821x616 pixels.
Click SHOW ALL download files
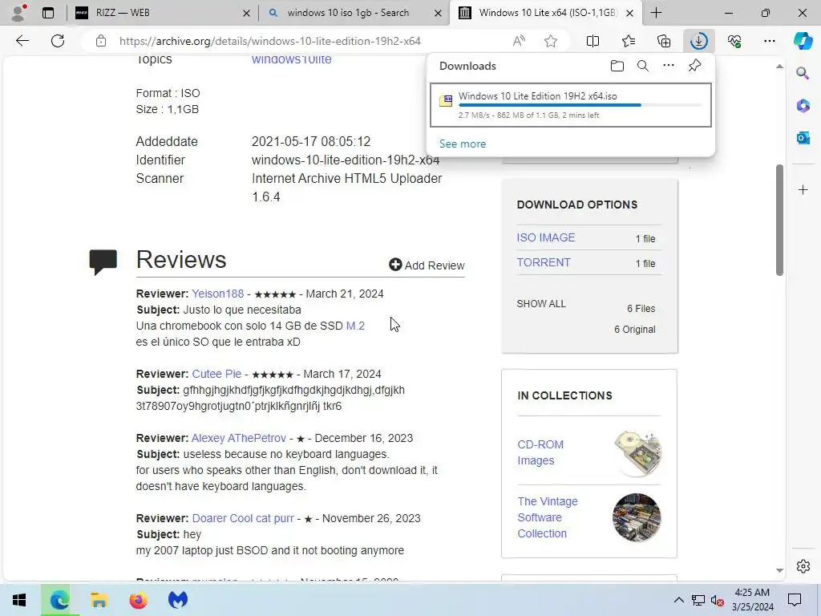pyautogui.click(x=541, y=304)
